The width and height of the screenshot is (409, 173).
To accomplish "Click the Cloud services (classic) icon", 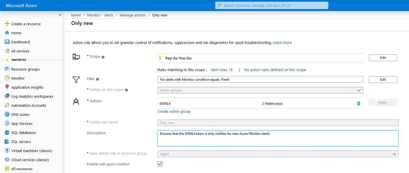I will [7, 160].
